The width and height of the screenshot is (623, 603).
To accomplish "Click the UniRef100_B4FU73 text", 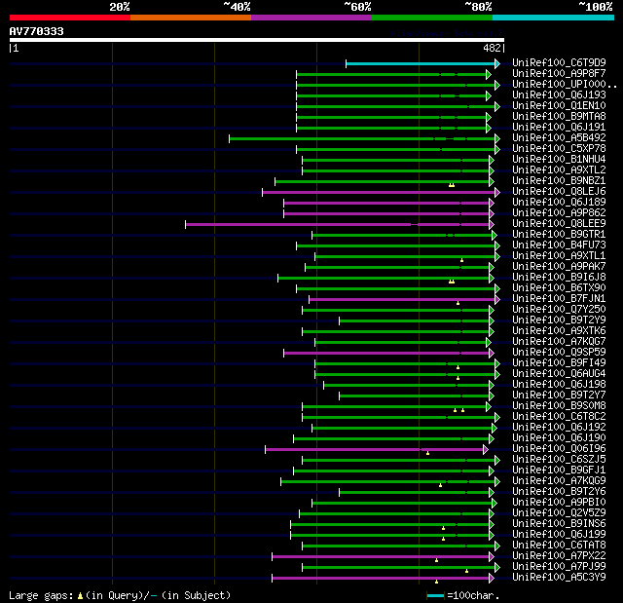I will [x=559, y=245].
